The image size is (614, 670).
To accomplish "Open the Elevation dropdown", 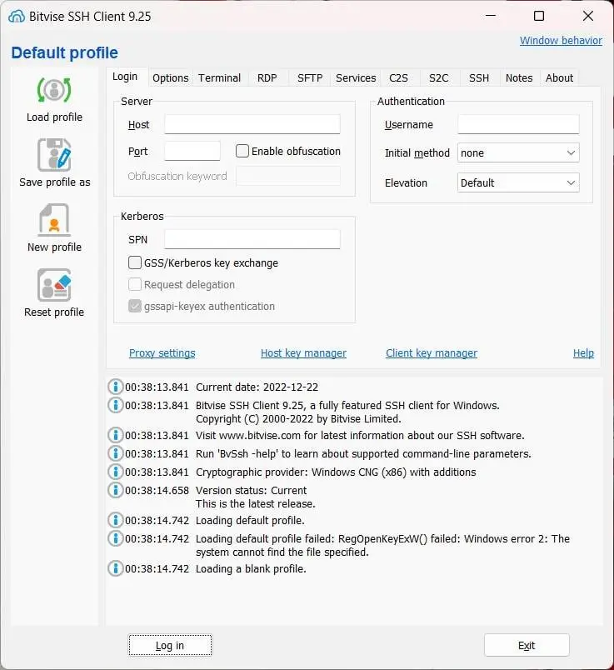I will (x=518, y=182).
